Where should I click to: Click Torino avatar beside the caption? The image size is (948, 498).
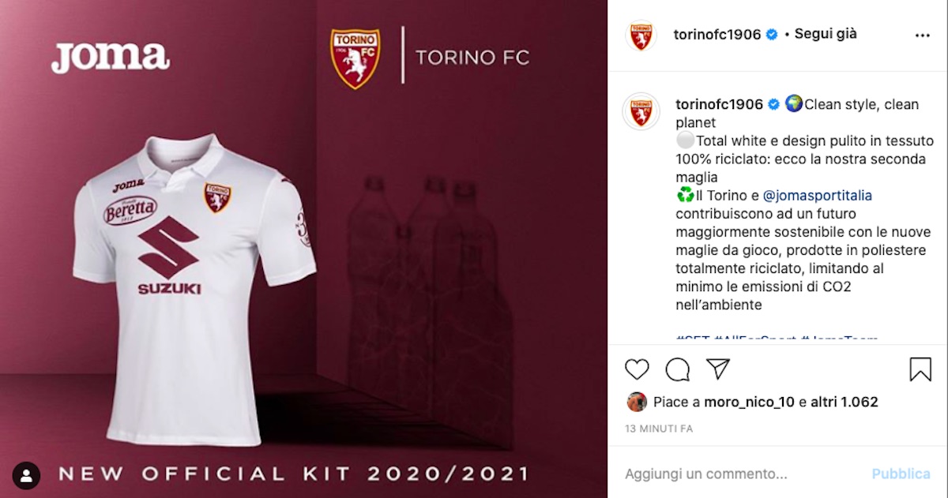(641, 110)
